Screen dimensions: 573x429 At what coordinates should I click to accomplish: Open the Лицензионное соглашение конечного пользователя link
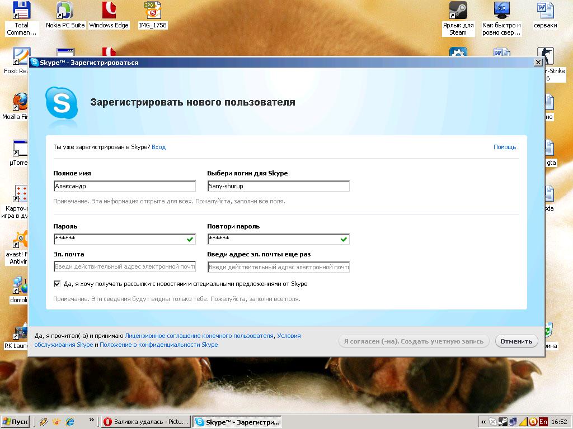(199, 336)
